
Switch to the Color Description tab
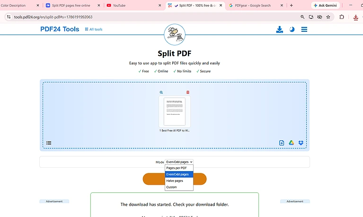[x=18, y=5]
